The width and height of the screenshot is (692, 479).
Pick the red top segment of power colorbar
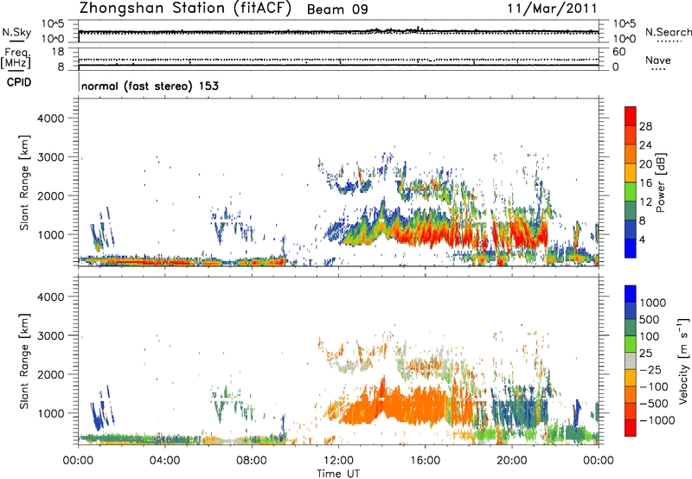(x=631, y=117)
